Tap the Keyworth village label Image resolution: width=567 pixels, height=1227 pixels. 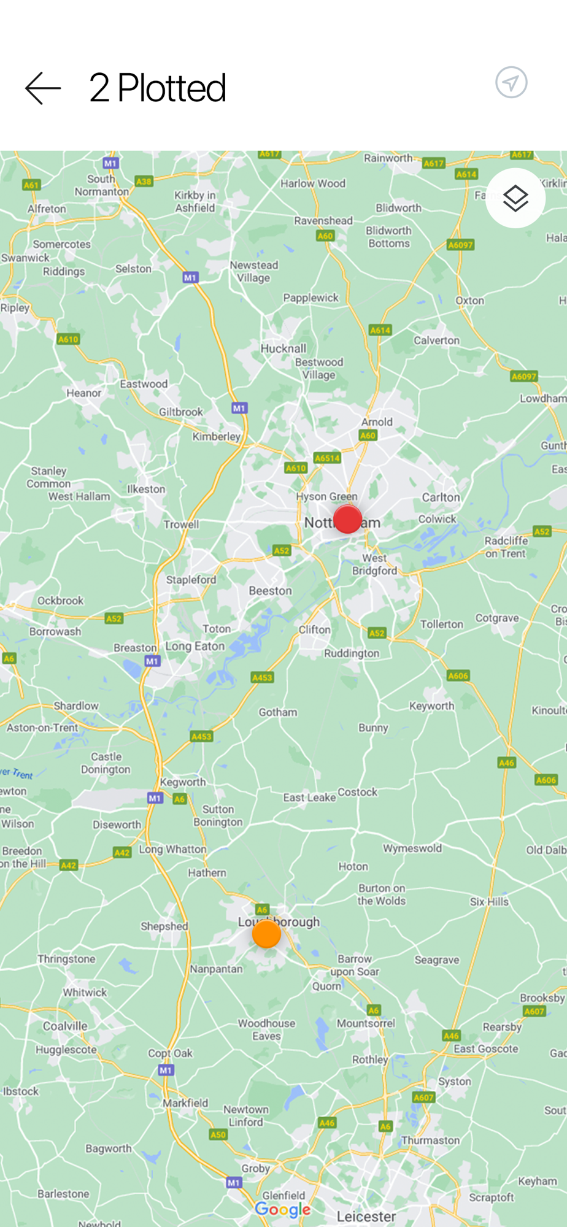coord(432,706)
